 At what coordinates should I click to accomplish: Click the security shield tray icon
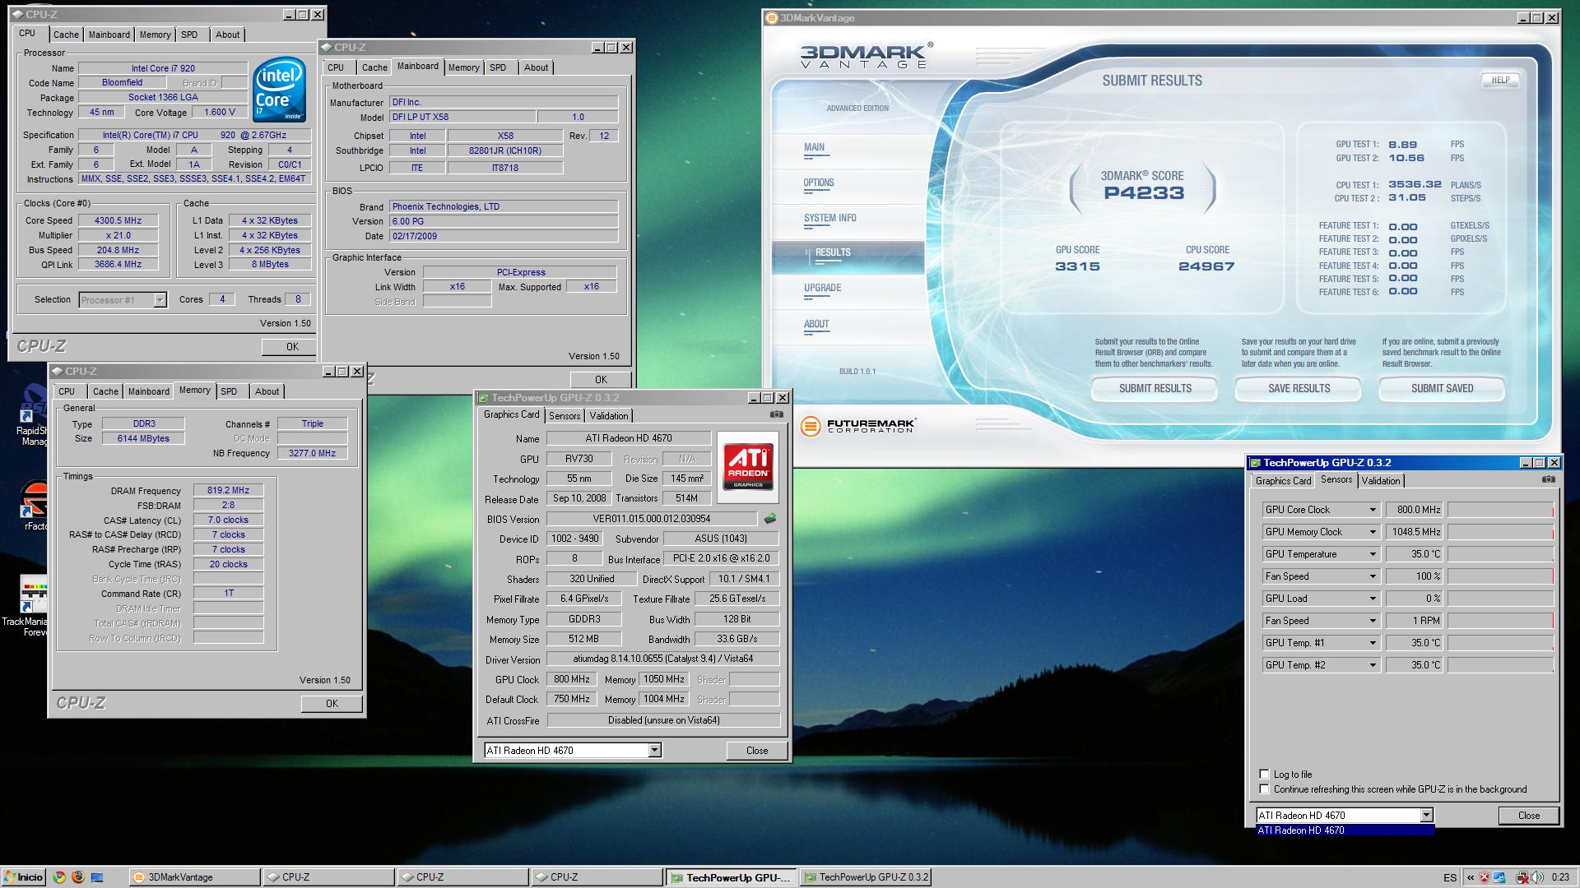click(x=1485, y=877)
